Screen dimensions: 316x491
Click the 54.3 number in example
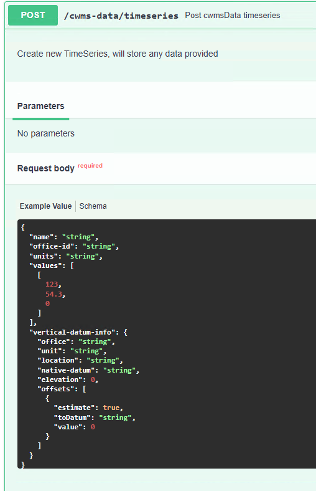click(53, 294)
